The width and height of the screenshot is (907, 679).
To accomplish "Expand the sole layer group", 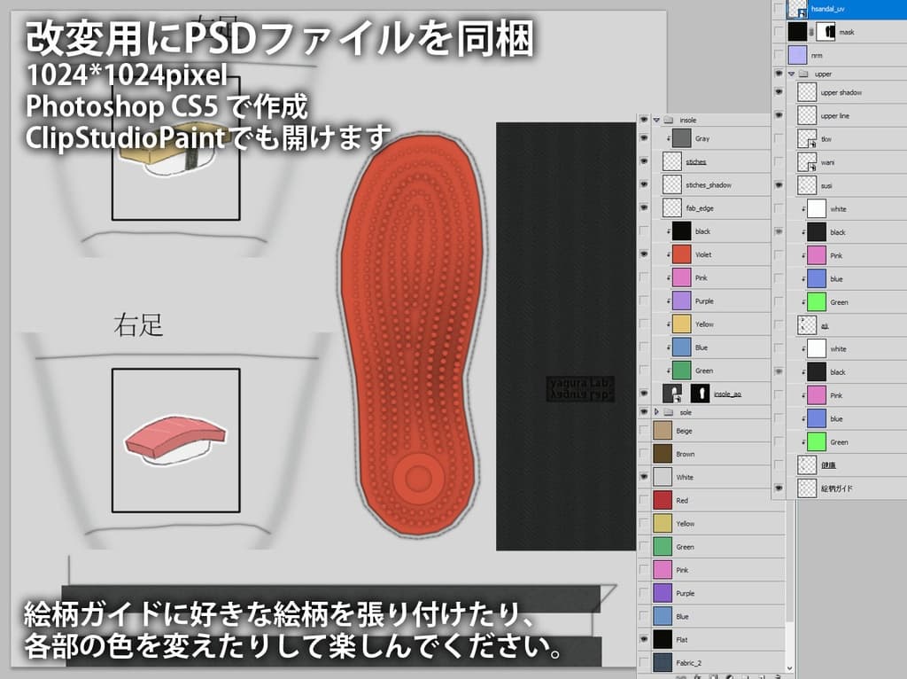I will click(657, 411).
